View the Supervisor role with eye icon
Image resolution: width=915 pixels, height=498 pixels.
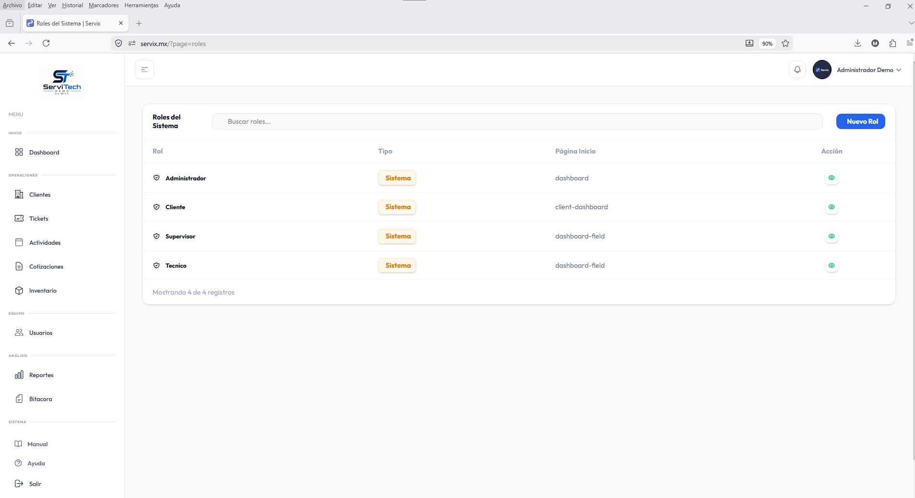click(x=832, y=236)
